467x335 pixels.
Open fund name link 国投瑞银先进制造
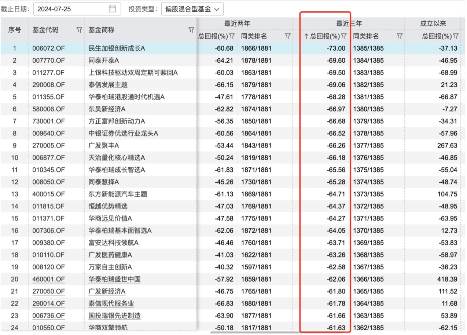coord(115,316)
